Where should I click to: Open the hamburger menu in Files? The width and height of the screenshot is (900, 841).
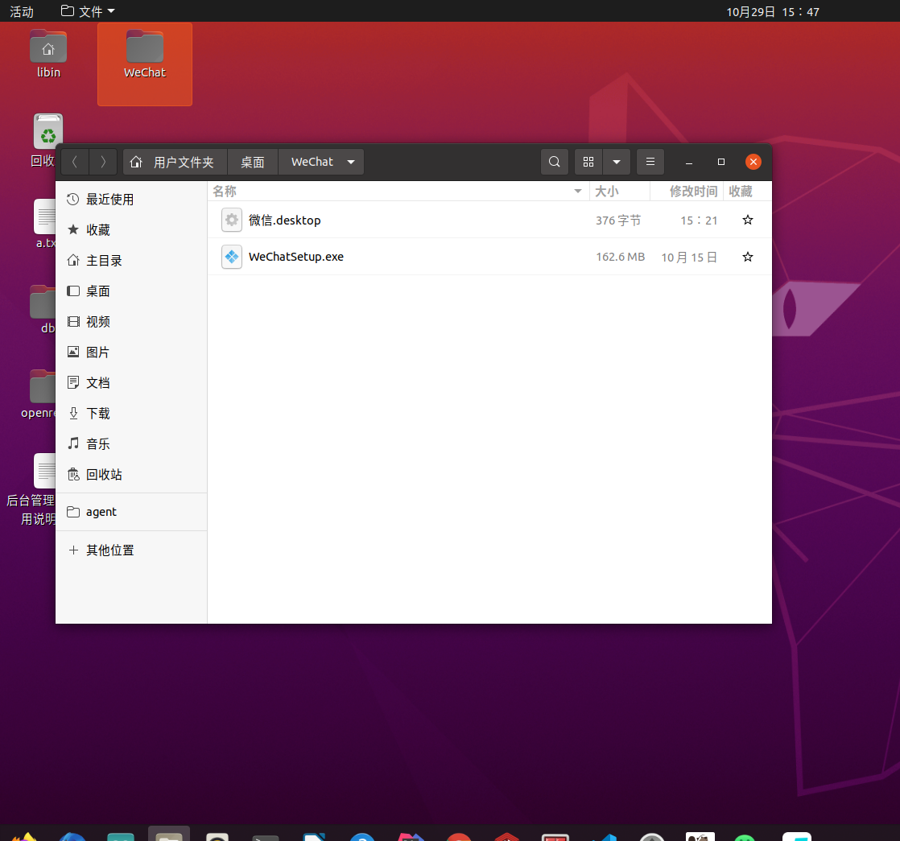pyautogui.click(x=650, y=162)
